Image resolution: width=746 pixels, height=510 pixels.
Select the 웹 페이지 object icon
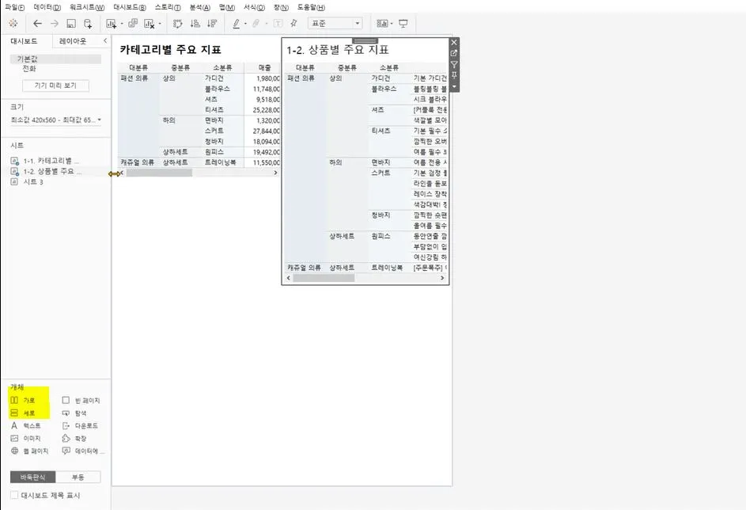click(x=32, y=451)
